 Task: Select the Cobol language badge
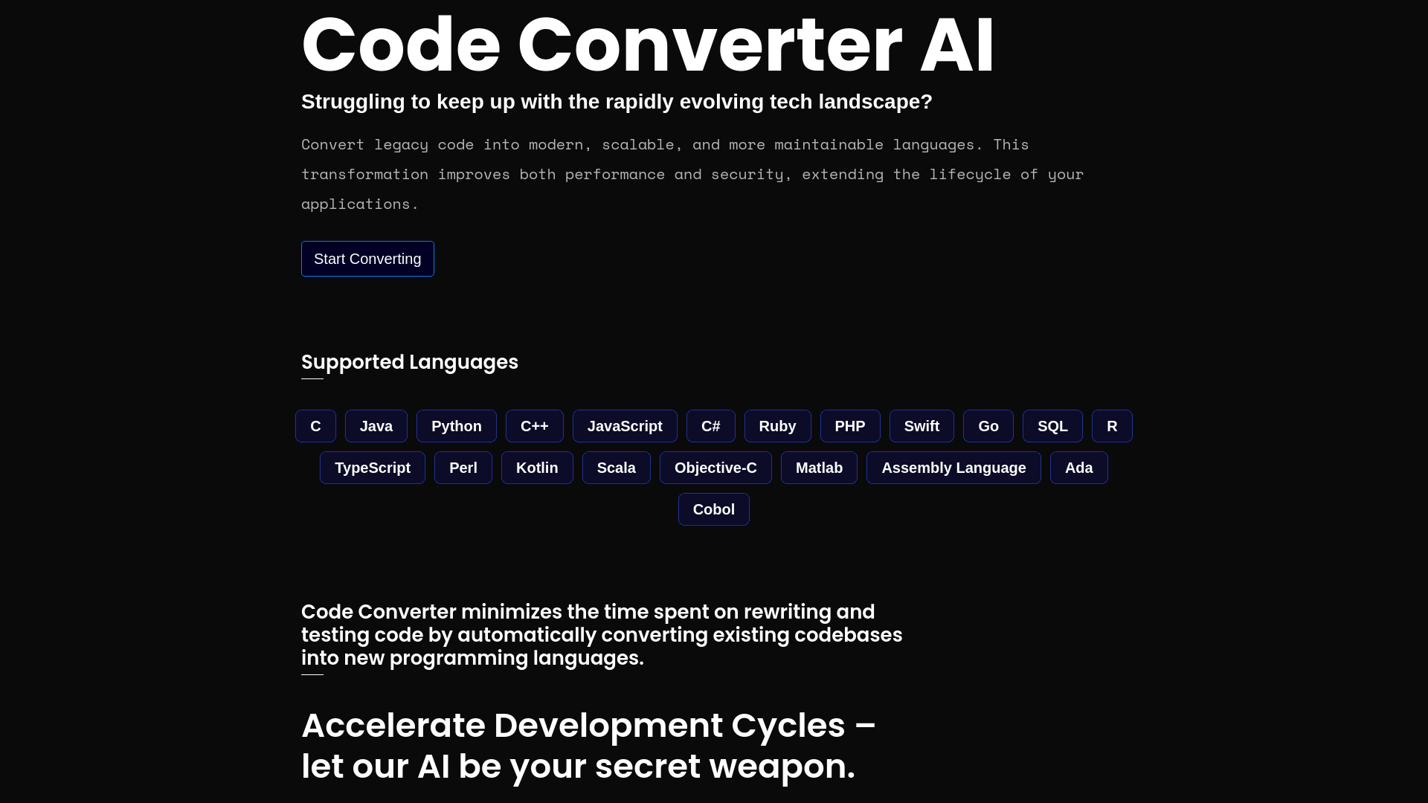[x=713, y=509]
